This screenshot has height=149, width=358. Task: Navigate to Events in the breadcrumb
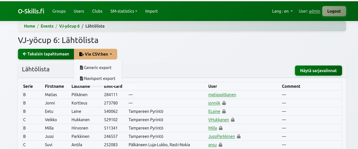[x=47, y=26]
